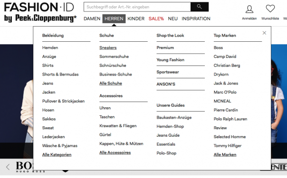Click Krawatten & Fliegen accessory link
Viewport: 287px width, 178px height.
118,126
